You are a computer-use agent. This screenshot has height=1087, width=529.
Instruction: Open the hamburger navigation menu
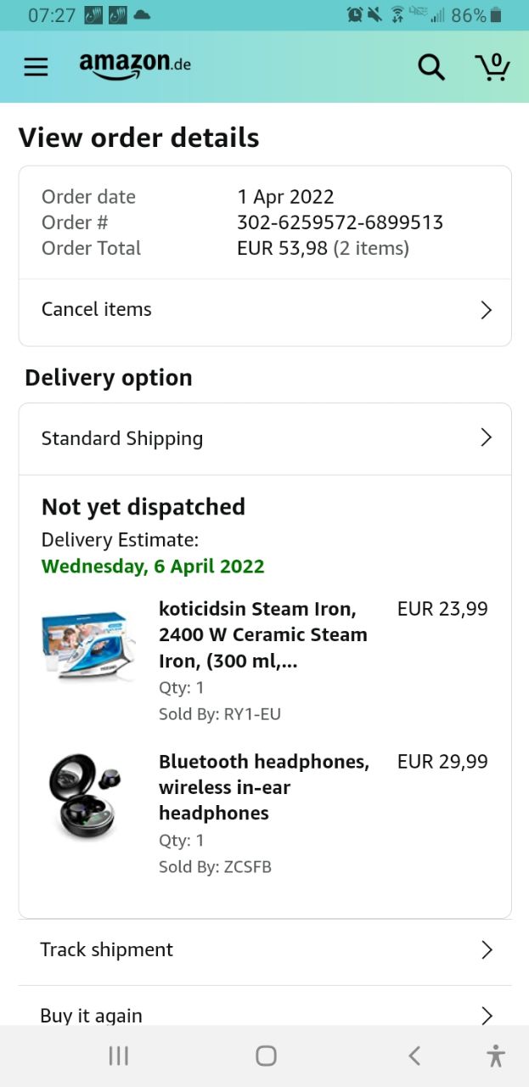36,67
